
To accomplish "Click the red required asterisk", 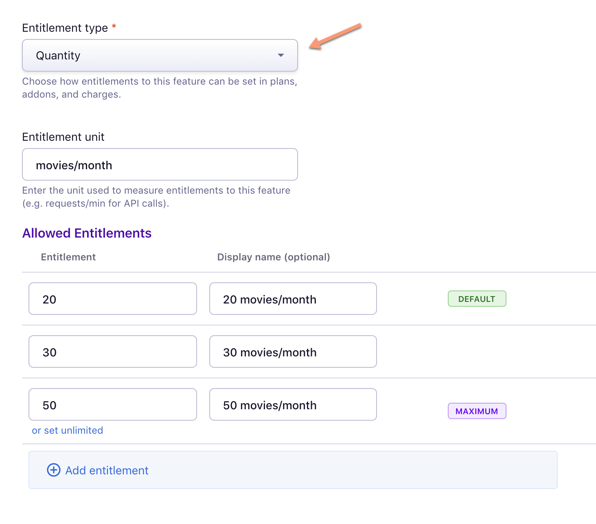I will (114, 27).
